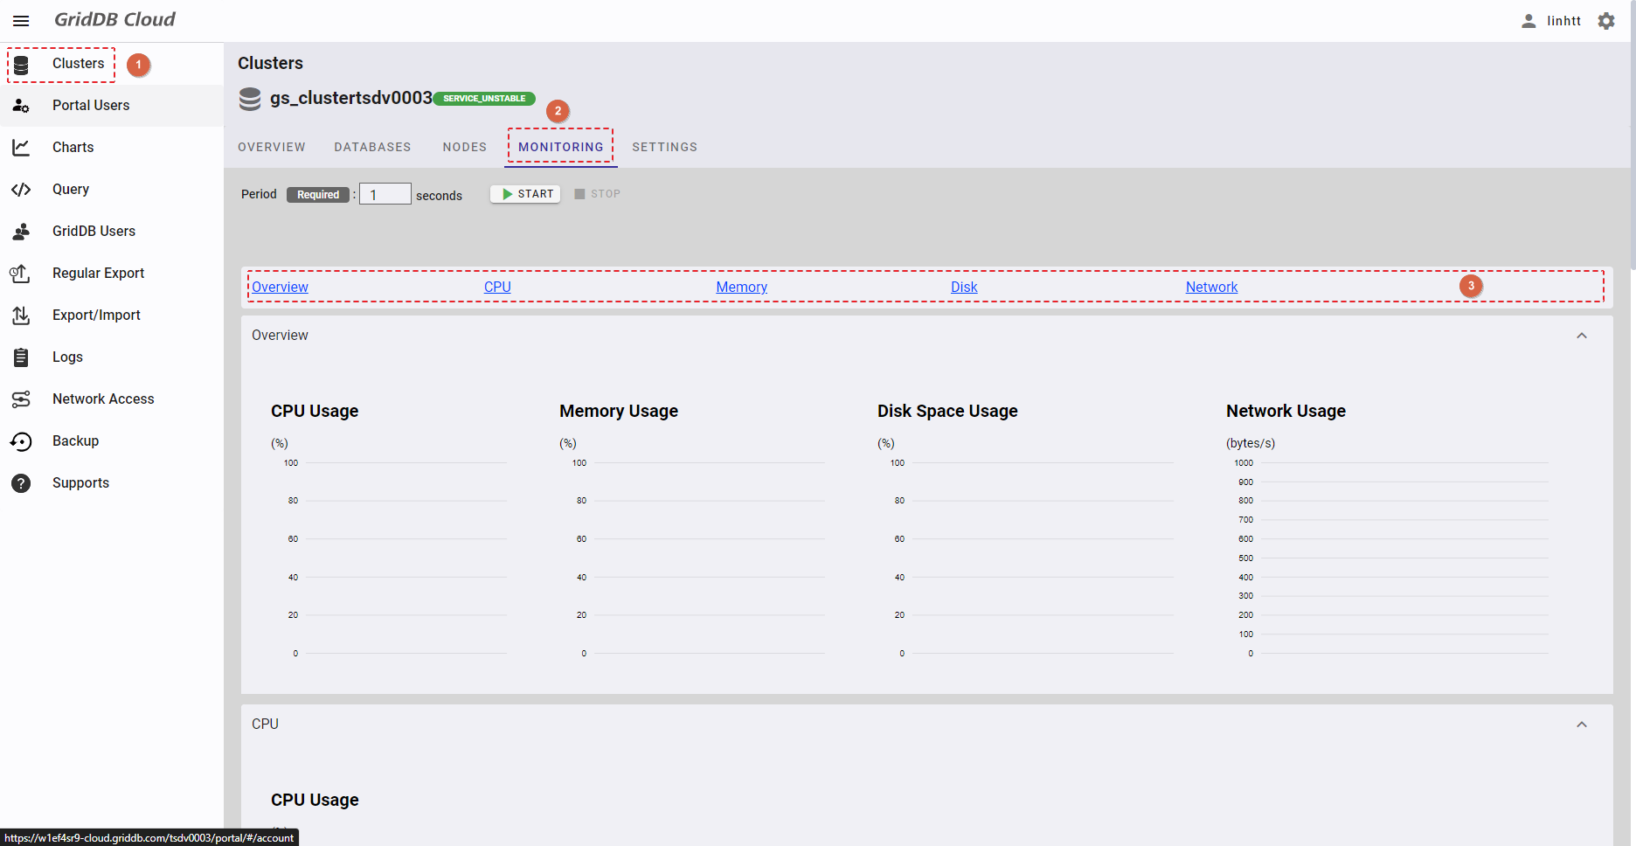Switch to the Nodes tab
This screenshot has height=846, width=1636.
pyautogui.click(x=465, y=147)
